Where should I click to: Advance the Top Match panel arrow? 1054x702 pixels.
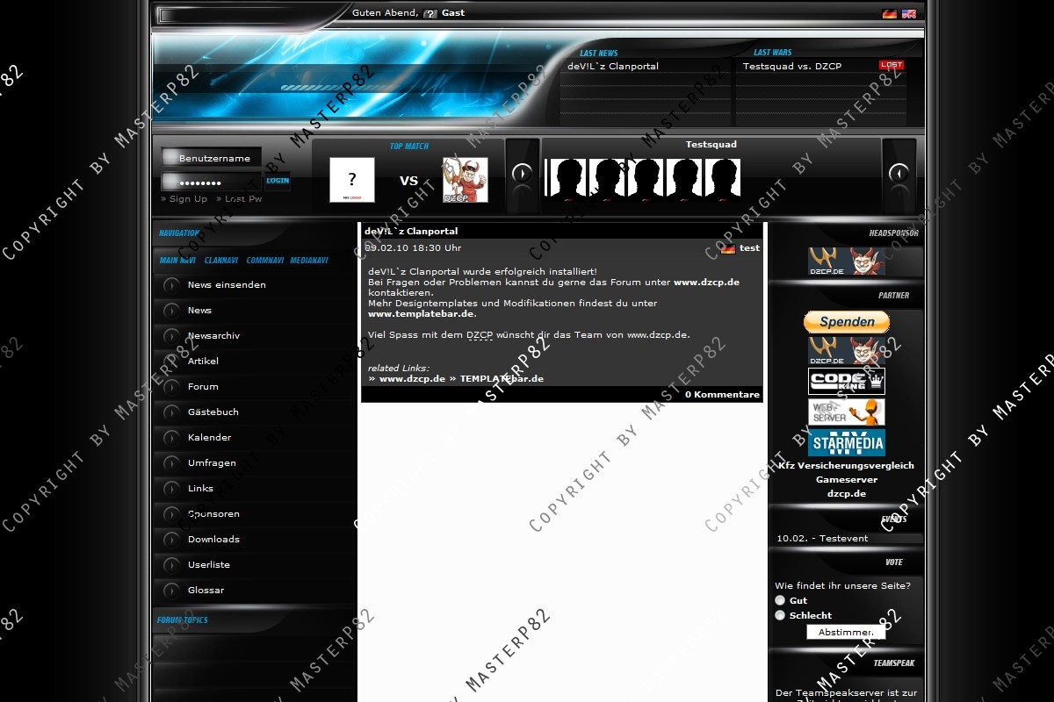522,174
